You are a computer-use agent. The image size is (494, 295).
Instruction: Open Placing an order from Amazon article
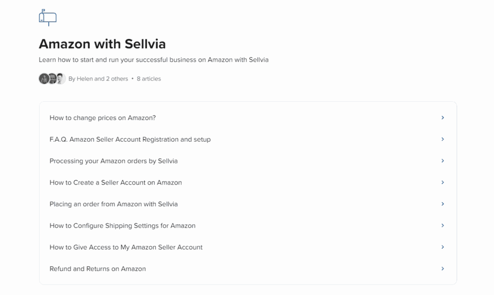coord(248,204)
